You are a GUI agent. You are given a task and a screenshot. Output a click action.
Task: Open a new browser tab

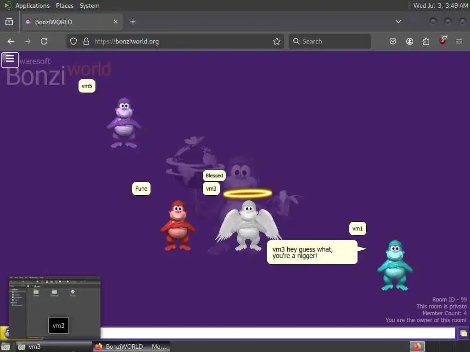tap(133, 22)
